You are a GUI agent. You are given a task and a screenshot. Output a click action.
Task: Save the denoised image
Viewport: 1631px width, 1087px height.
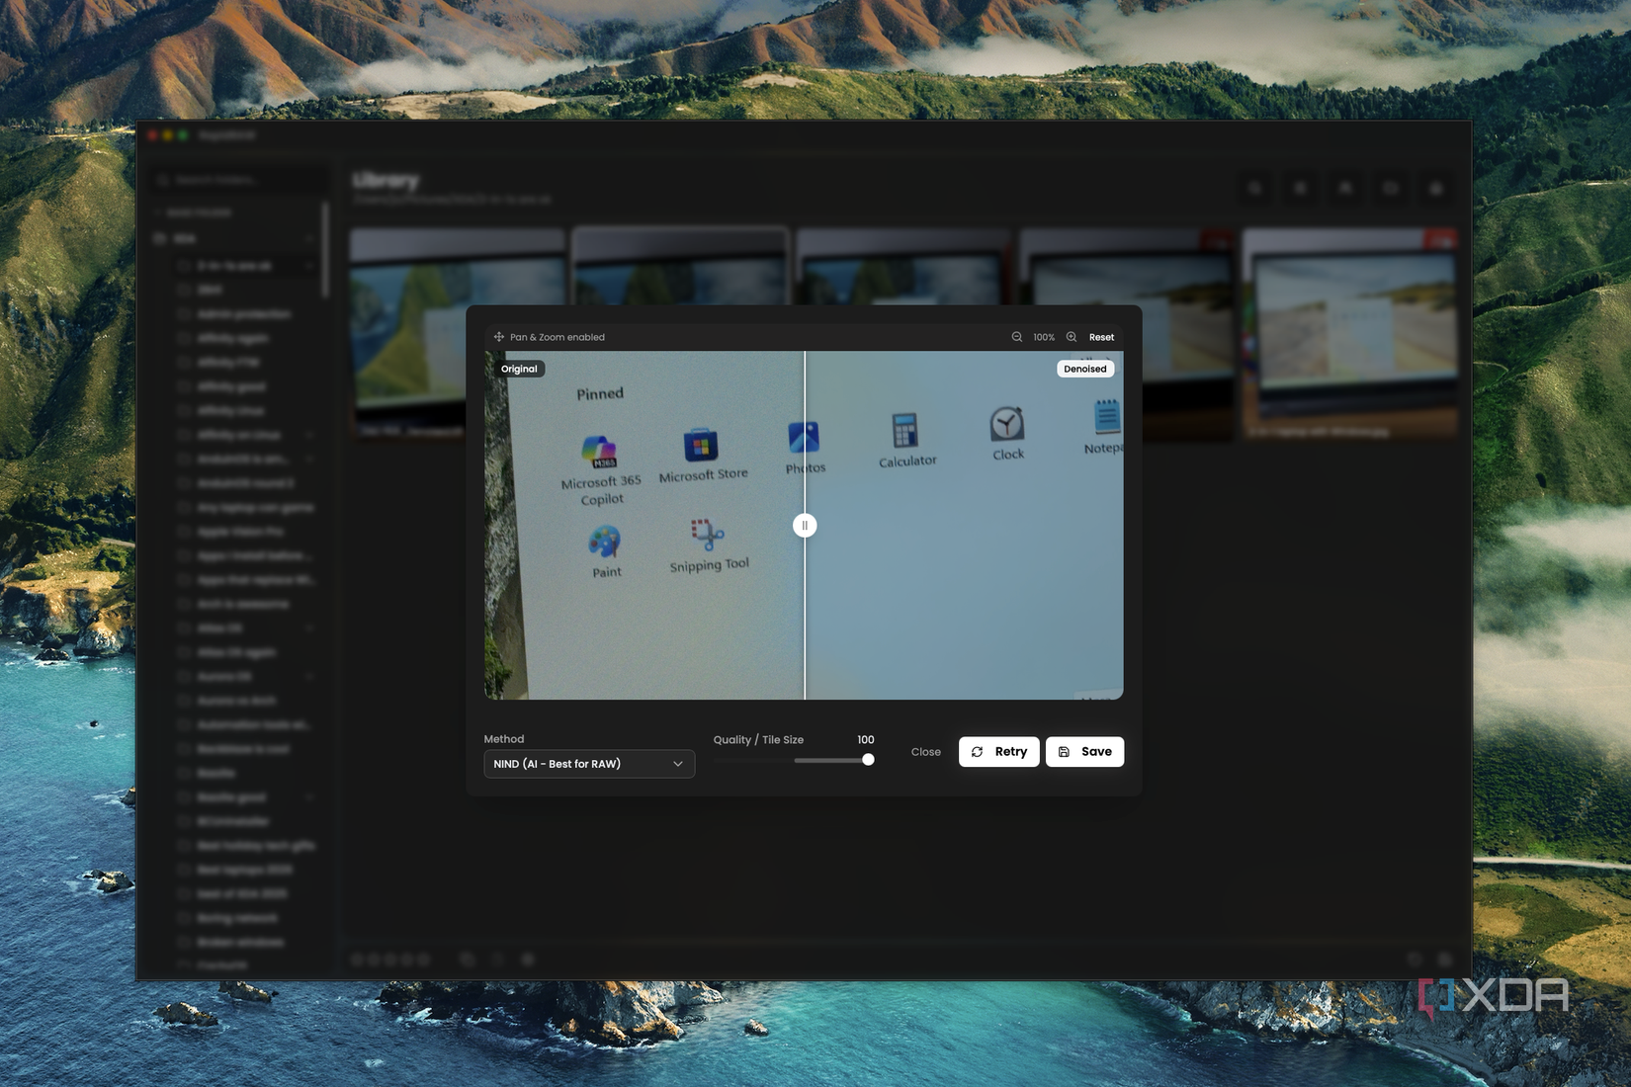coord(1084,752)
